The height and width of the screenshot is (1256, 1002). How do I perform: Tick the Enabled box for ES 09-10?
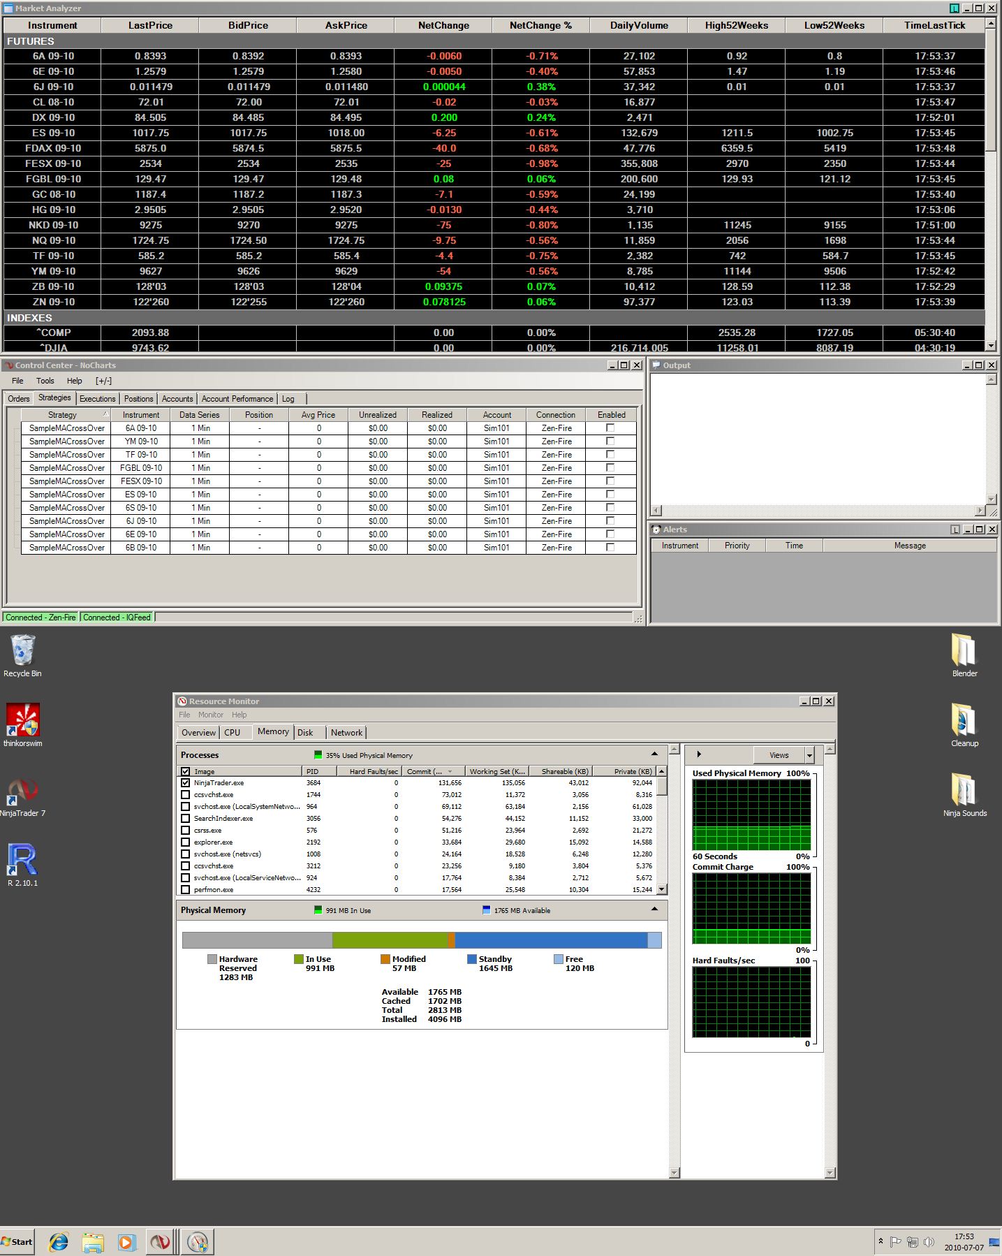coord(610,495)
